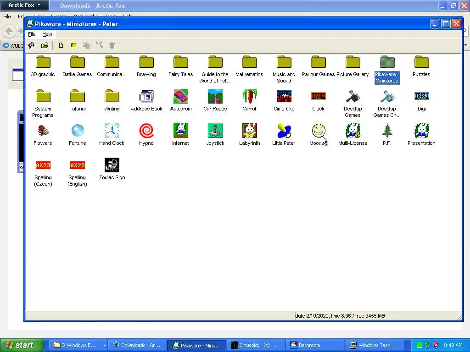Open the Picture Gallery folder
The height and width of the screenshot is (352, 470).
353,66
